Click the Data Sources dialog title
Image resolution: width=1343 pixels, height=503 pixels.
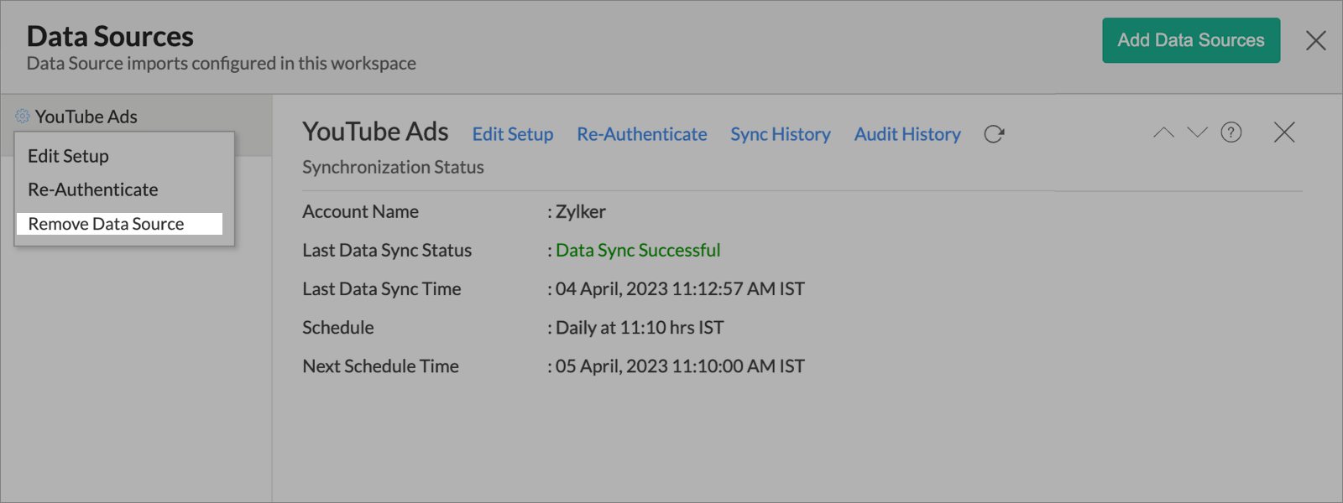110,36
